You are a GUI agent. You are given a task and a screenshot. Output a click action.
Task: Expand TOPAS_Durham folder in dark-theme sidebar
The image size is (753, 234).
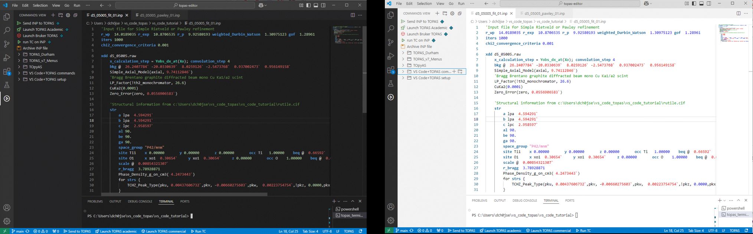[x=41, y=54]
